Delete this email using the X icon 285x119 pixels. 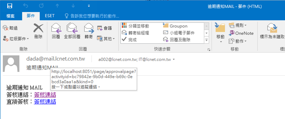point(38,32)
